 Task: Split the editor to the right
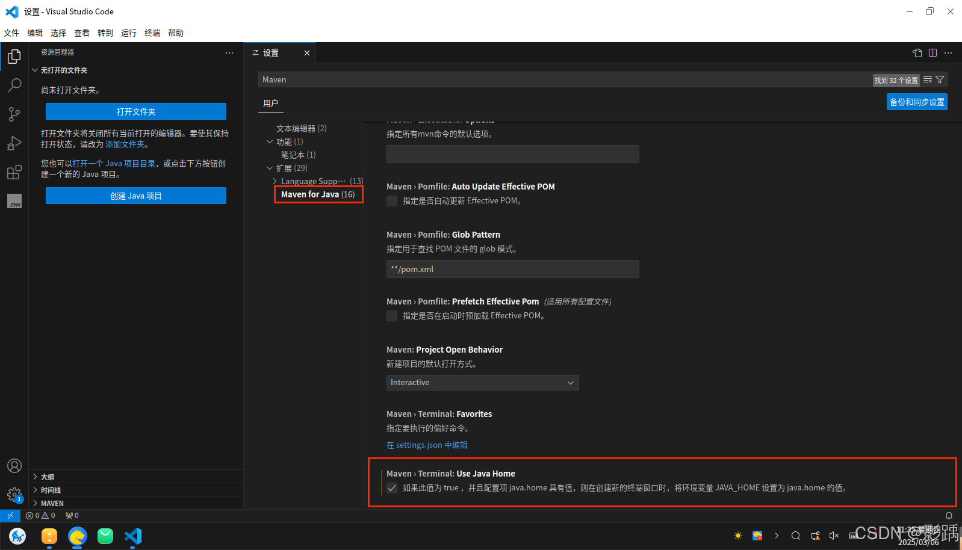click(x=933, y=53)
